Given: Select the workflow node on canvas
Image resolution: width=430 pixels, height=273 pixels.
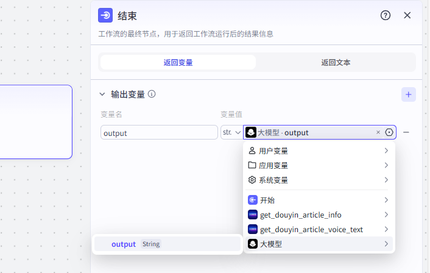Looking at the screenshot, I should coord(36,122).
